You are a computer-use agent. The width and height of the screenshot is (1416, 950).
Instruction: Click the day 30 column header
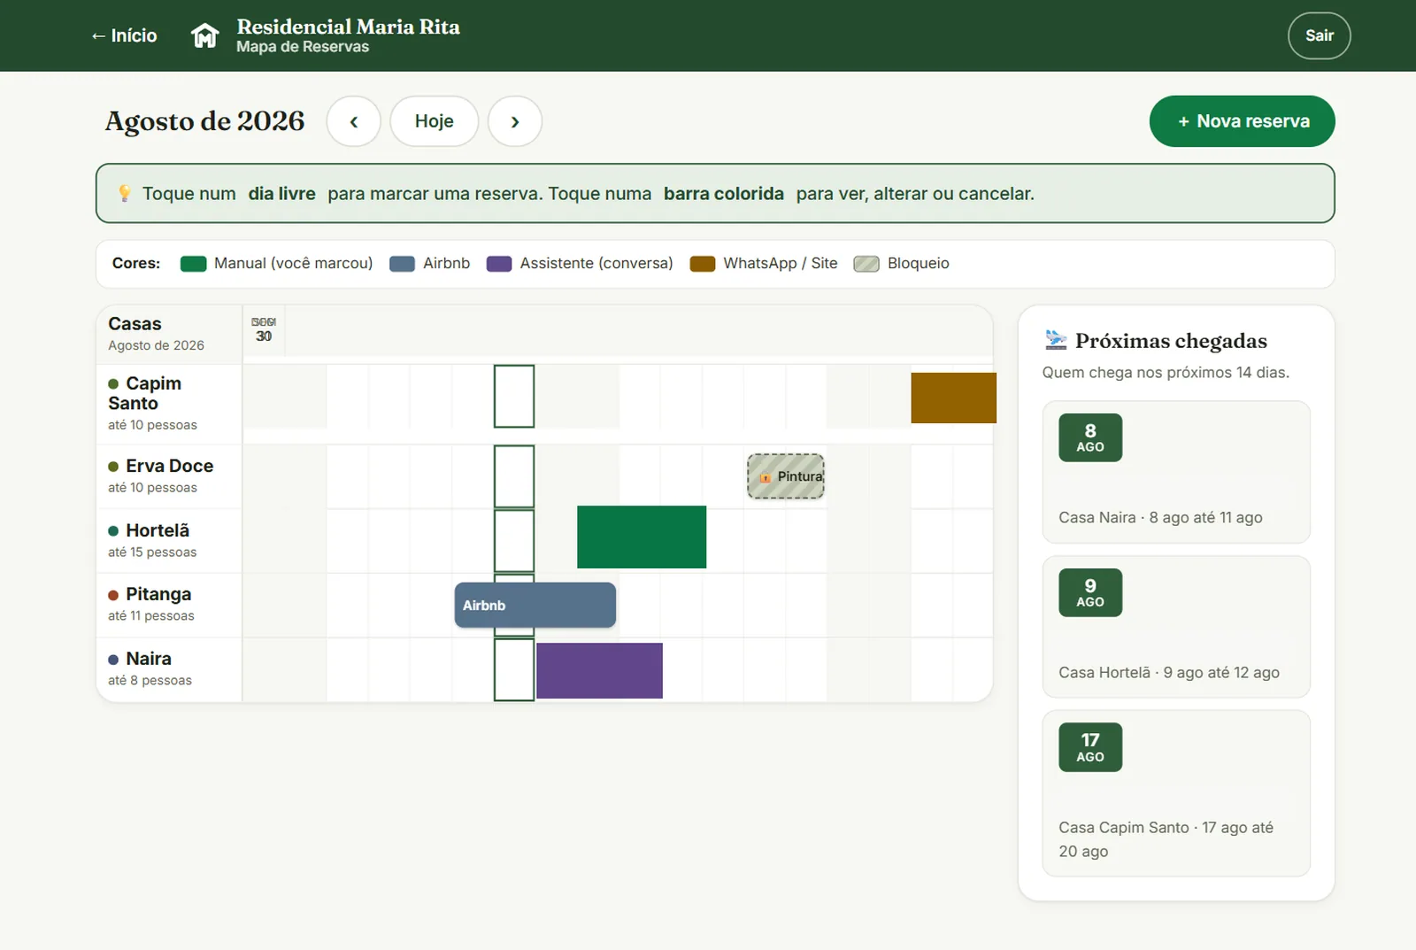point(264,329)
